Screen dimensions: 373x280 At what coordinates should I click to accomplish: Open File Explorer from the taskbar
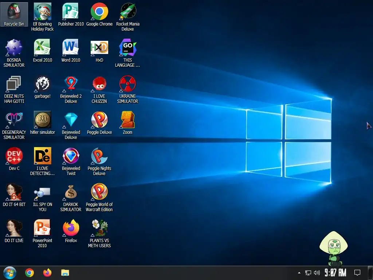(65, 273)
